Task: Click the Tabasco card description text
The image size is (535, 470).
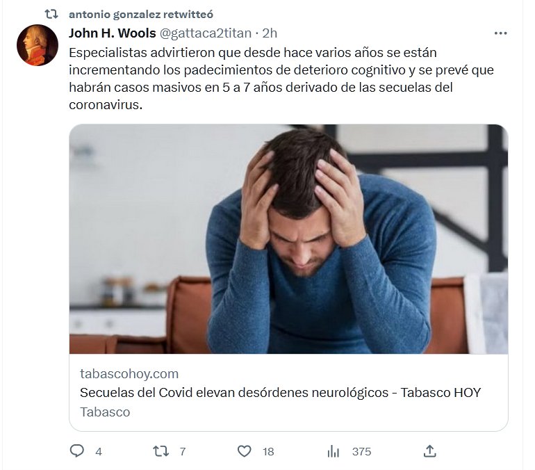Action: [x=105, y=412]
